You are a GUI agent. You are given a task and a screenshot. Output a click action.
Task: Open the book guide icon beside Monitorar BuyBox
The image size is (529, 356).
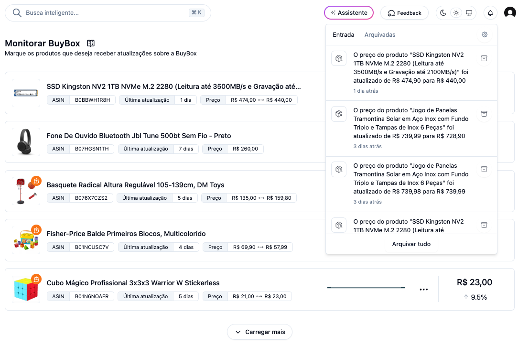pyautogui.click(x=91, y=43)
